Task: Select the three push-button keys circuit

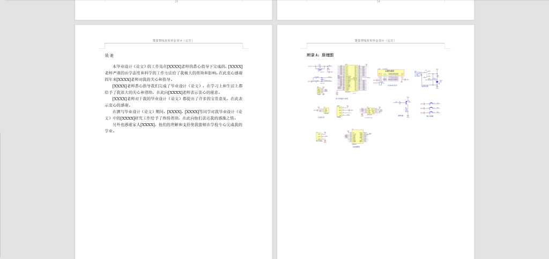Action: click(431, 108)
